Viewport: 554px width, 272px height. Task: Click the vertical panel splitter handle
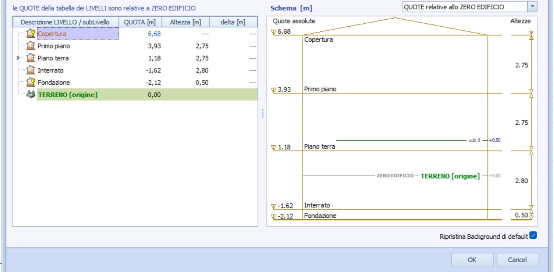point(263,114)
